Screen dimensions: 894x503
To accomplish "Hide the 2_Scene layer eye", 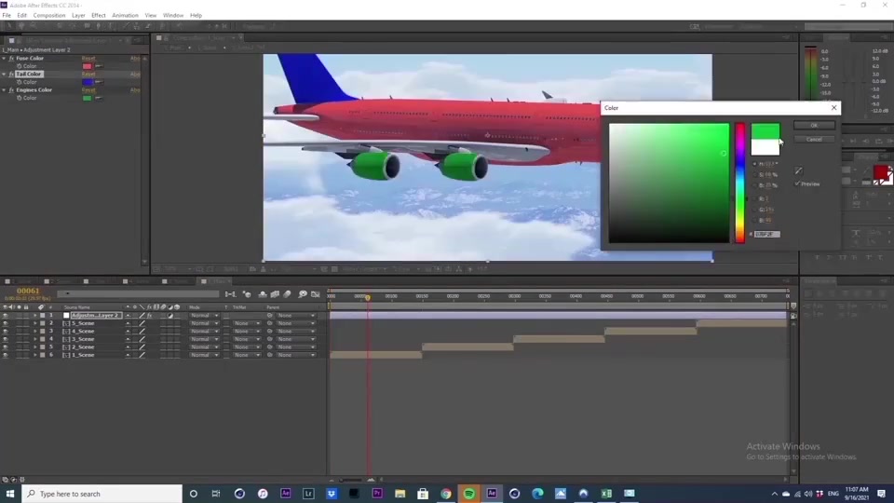I will [6, 347].
